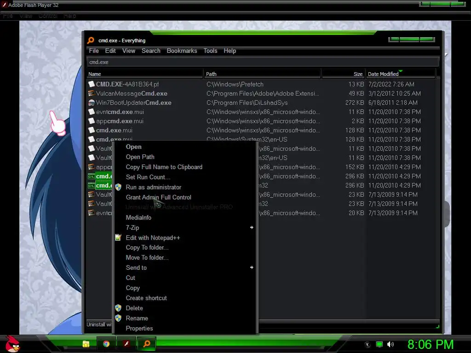471x353 pixels.
Task: Click the 49 KB size cell
Action: coord(356,93)
